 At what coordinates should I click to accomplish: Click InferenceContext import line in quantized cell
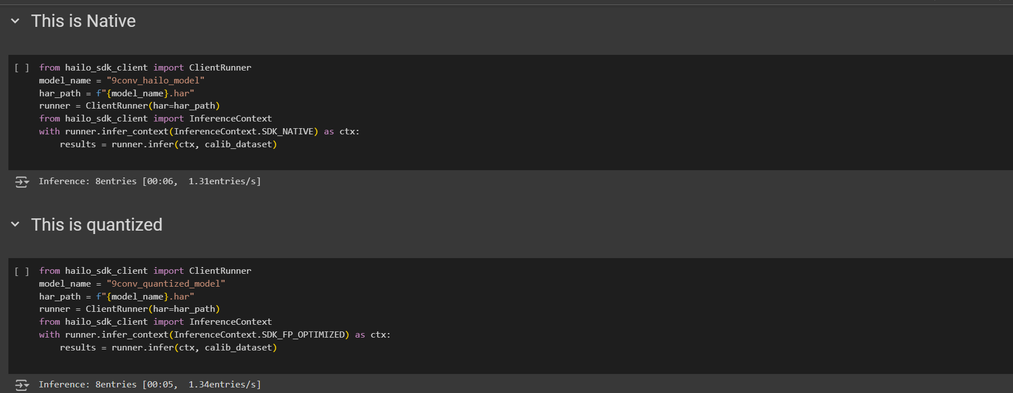[155, 322]
